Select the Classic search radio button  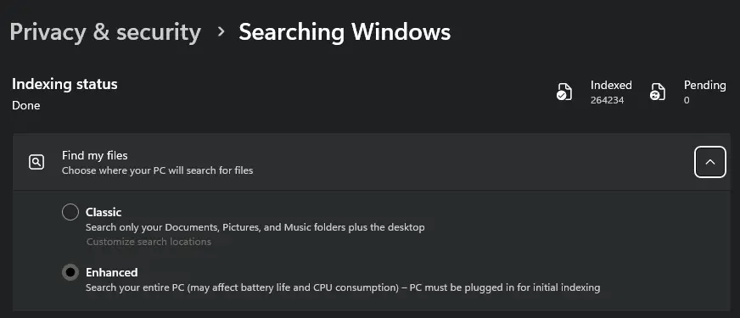70,212
